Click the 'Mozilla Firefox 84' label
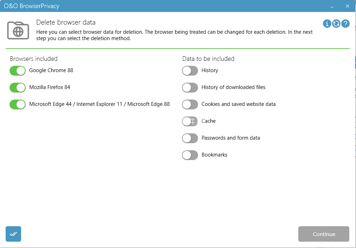 [x=50, y=87]
